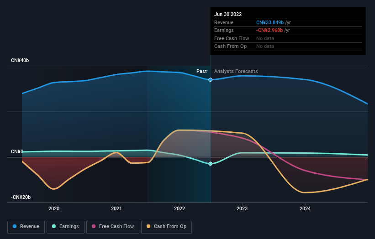Toggle the Free Cash Flow legend series

(113, 227)
